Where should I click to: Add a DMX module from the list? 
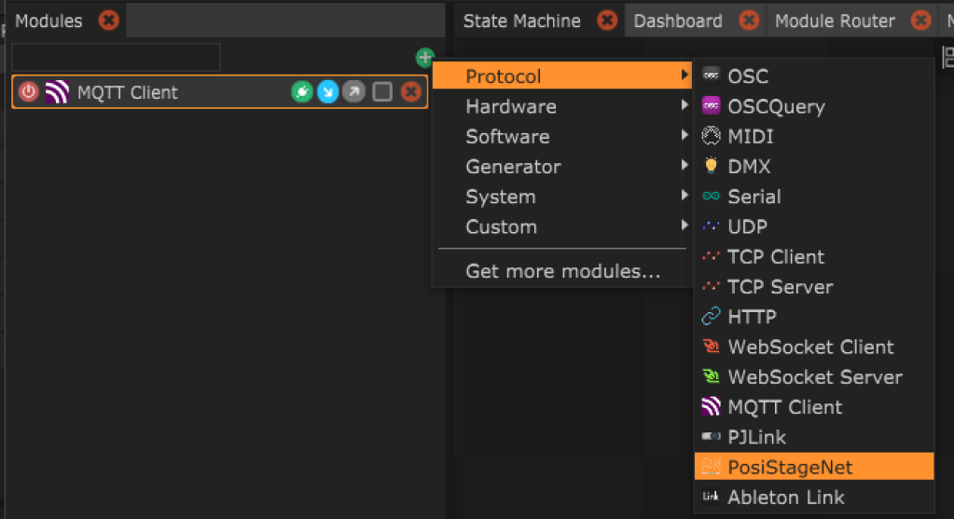(x=749, y=167)
